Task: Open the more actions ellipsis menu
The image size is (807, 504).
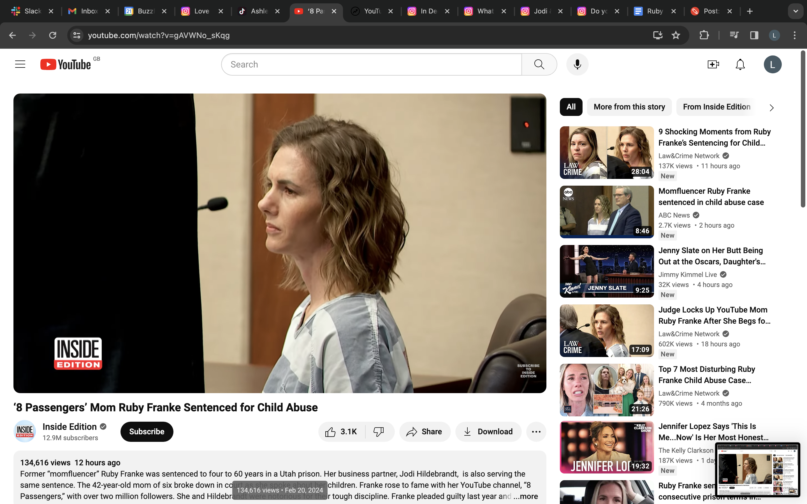Action: coord(536,431)
